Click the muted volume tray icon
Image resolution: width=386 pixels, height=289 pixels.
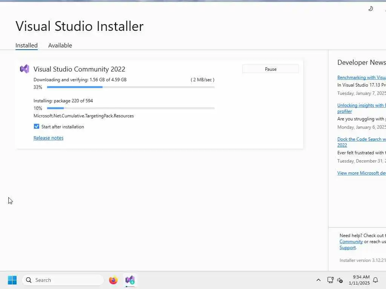pyautogui.click(x=340, y=280)
